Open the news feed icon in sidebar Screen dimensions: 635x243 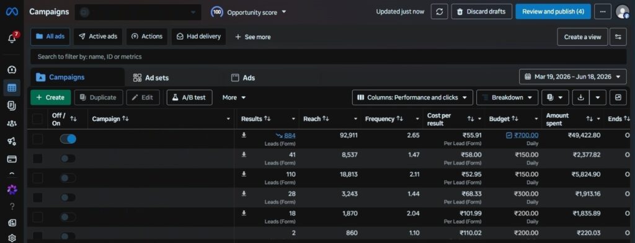pyautogui.click(x=12, y=223)
